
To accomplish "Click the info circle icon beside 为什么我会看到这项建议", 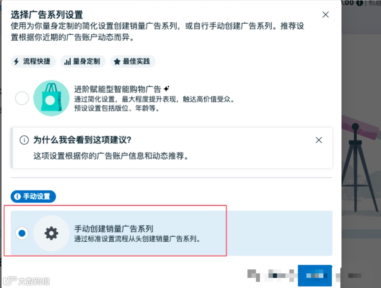I will 24,140.
